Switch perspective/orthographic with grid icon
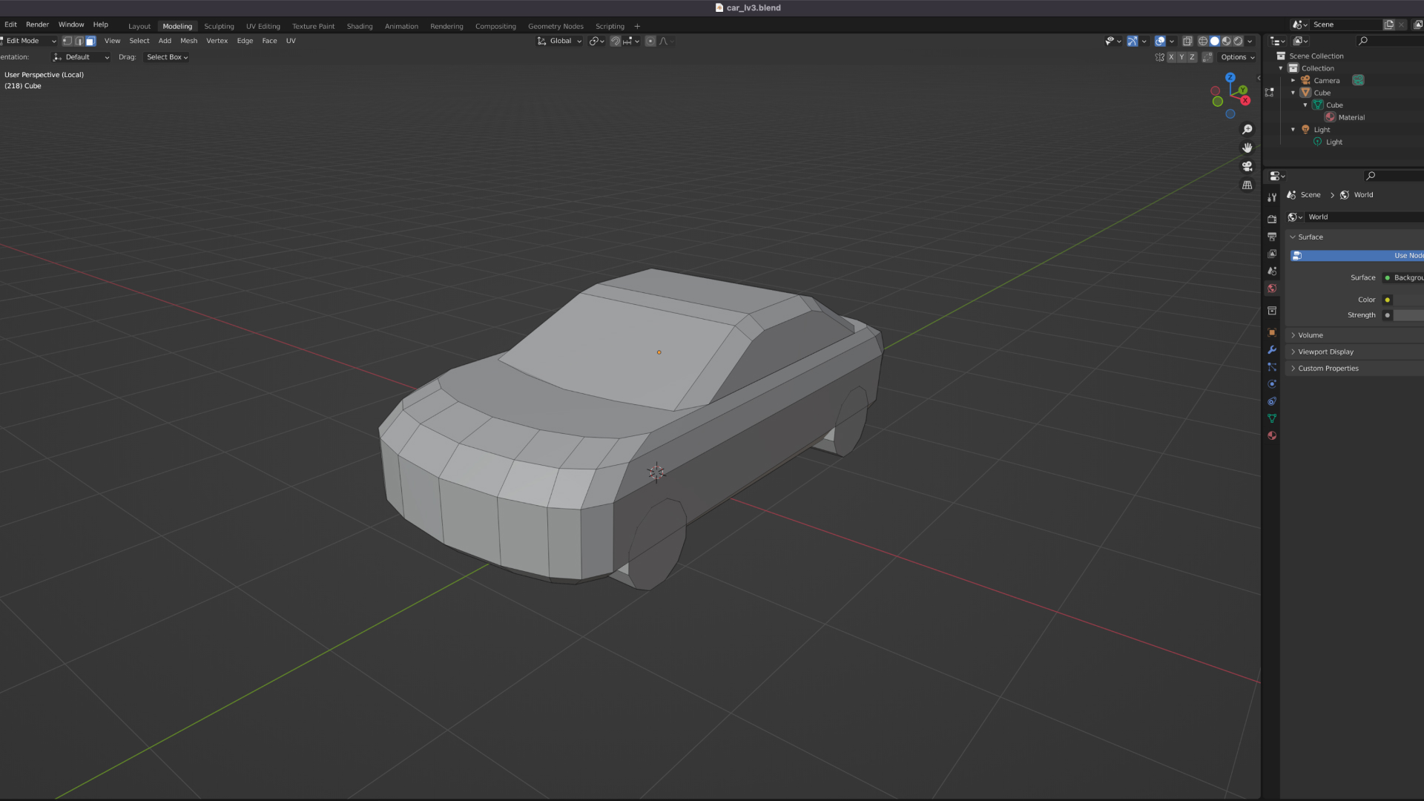This screenshot has width=1424, height=801. [x=1247, y=185]
